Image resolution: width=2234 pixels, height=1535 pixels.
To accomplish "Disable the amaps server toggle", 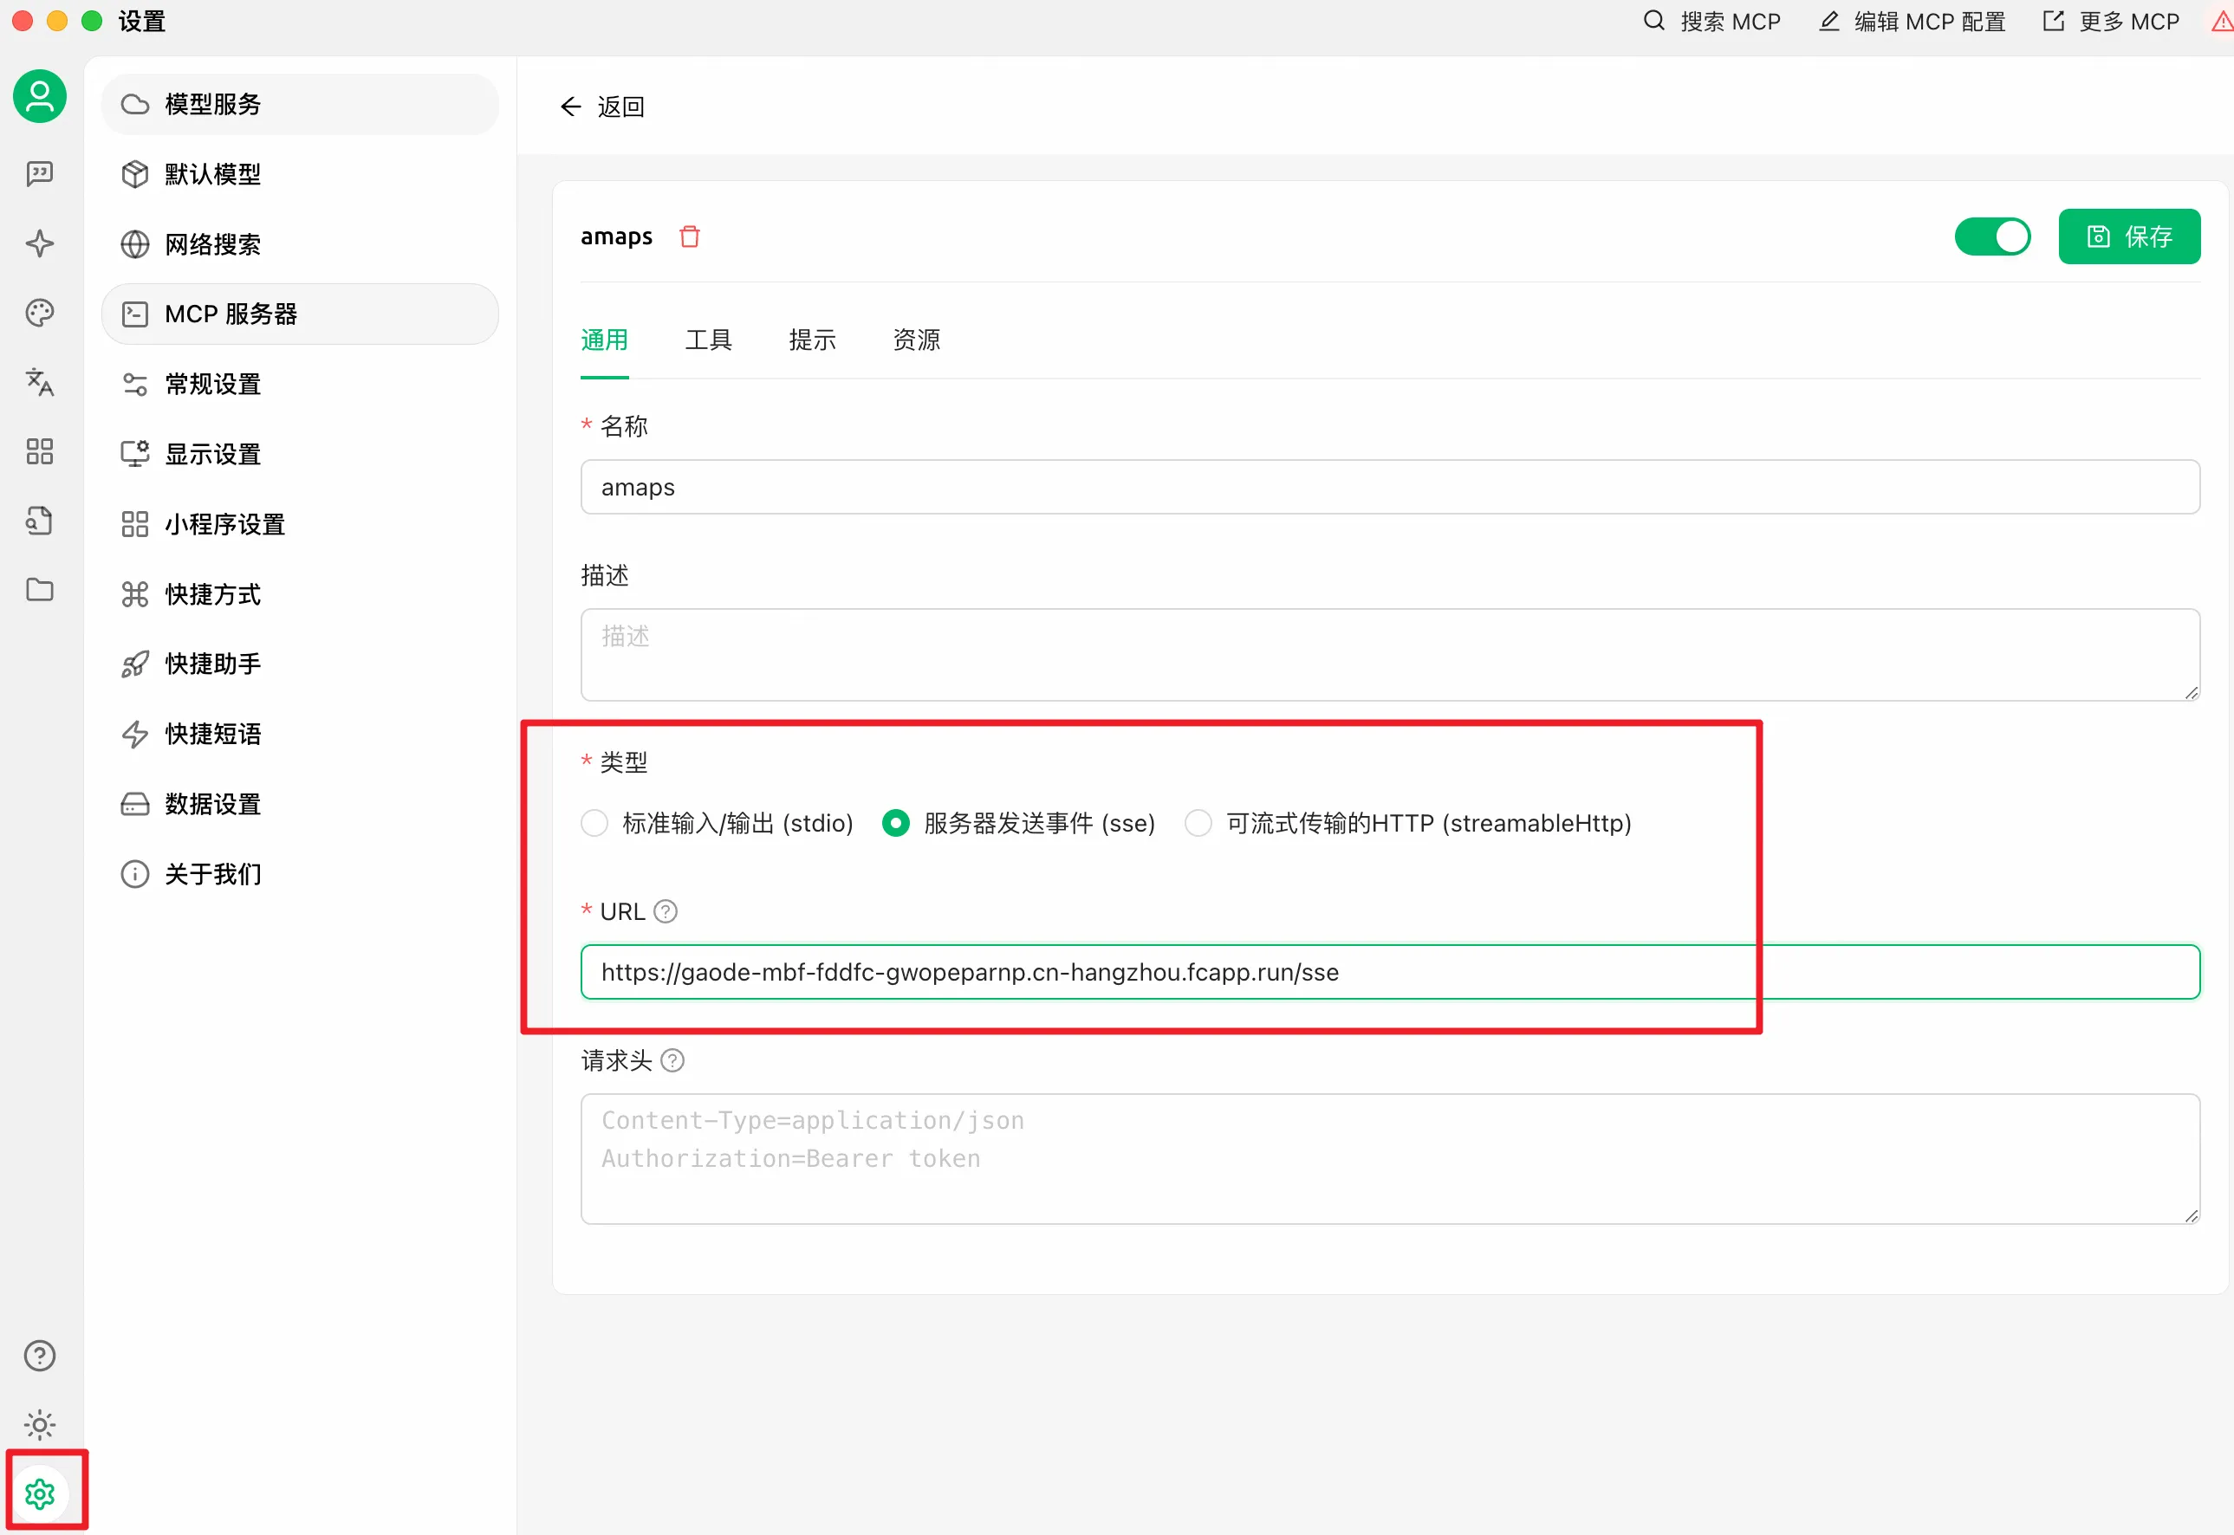I will click(1991, 236).
